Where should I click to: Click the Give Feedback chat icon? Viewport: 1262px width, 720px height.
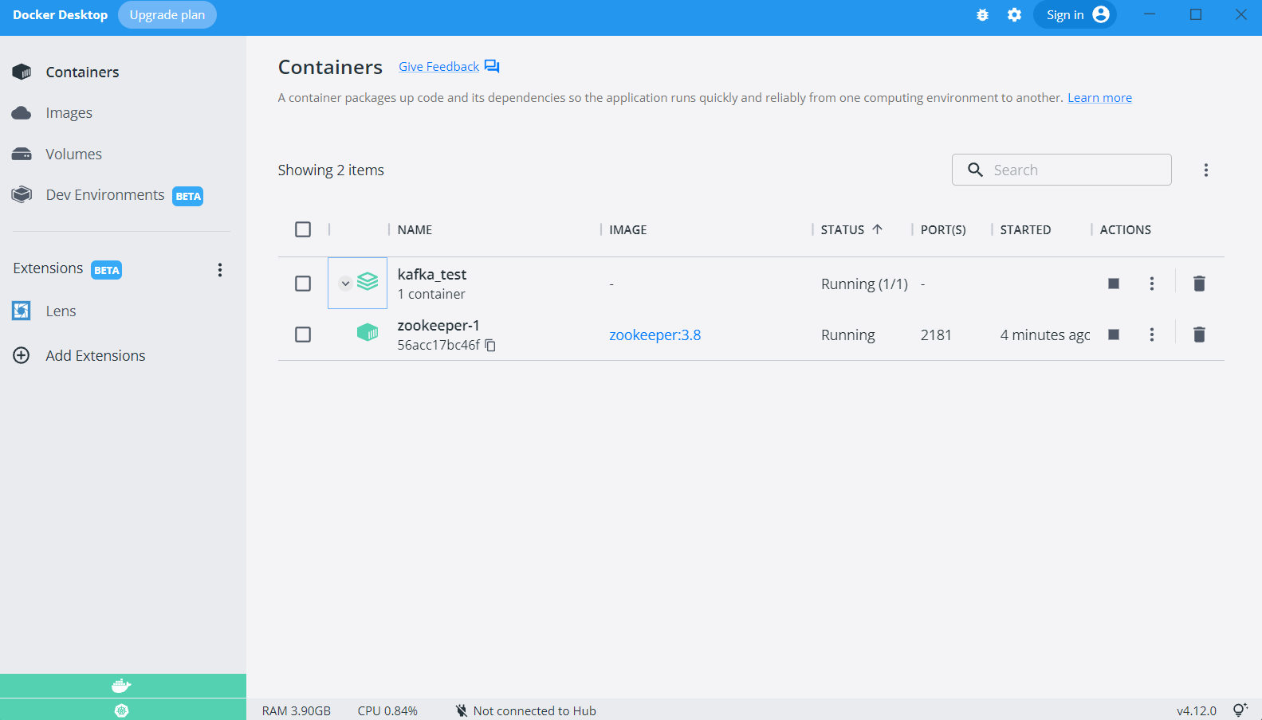tap(492, 66)
